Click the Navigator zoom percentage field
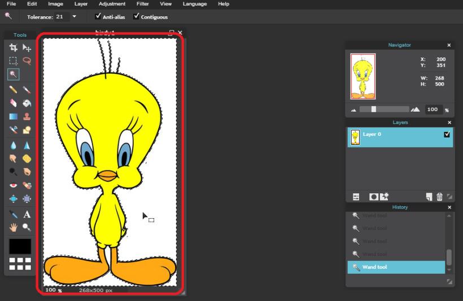 tap(433, 109)
